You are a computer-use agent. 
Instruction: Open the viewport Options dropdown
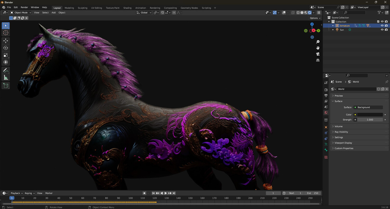[315, 18]
